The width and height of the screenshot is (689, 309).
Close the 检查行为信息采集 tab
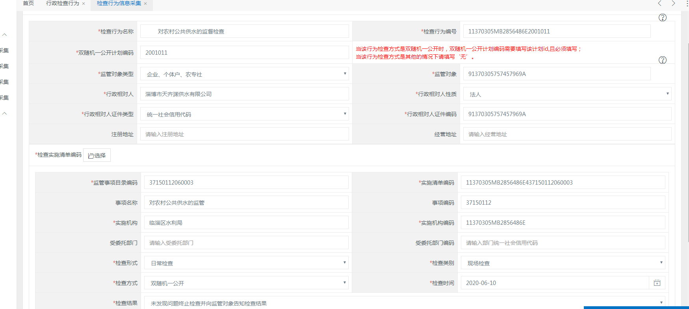[x=145, y=4]
